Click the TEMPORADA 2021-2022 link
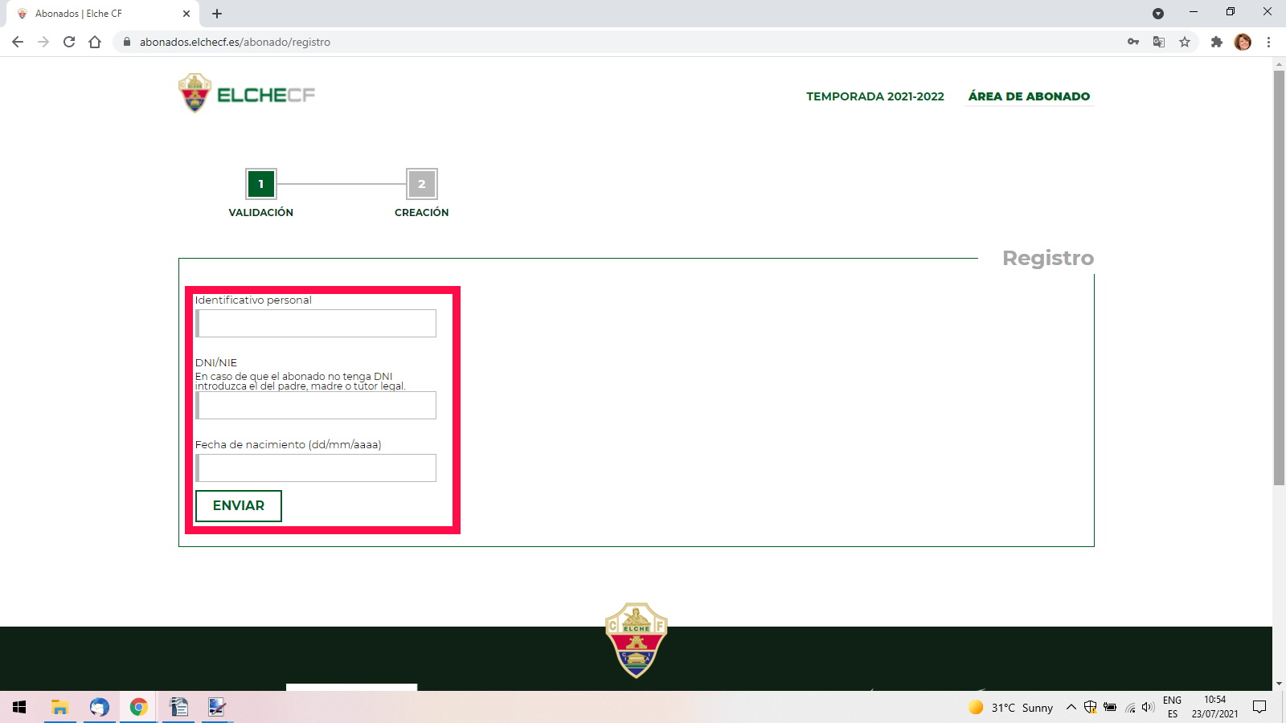1286x723 pixels. point(874,96)
